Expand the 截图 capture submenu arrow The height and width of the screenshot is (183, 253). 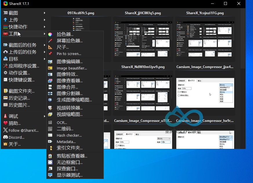(44, 13)
